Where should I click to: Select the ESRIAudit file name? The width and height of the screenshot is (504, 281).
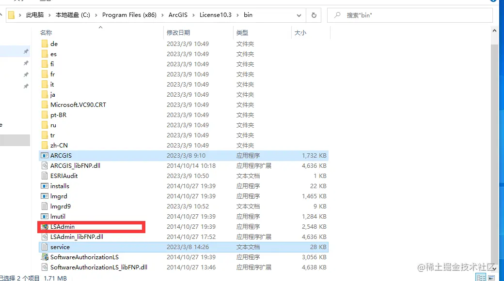(x=64, y=176)
